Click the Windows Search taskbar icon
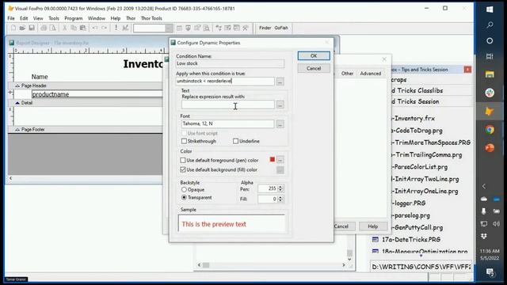 pyautogui.click(x=490, y=25)
